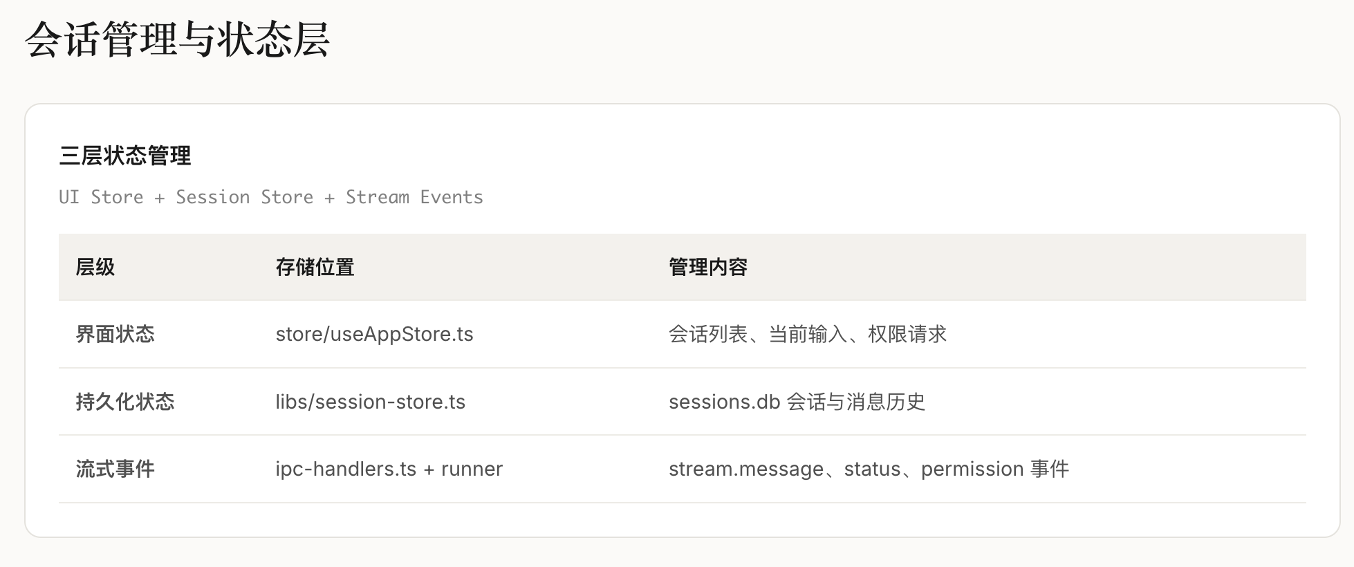Click the 管理内容 column header
1354x567 pixels.
pos(708,267)
